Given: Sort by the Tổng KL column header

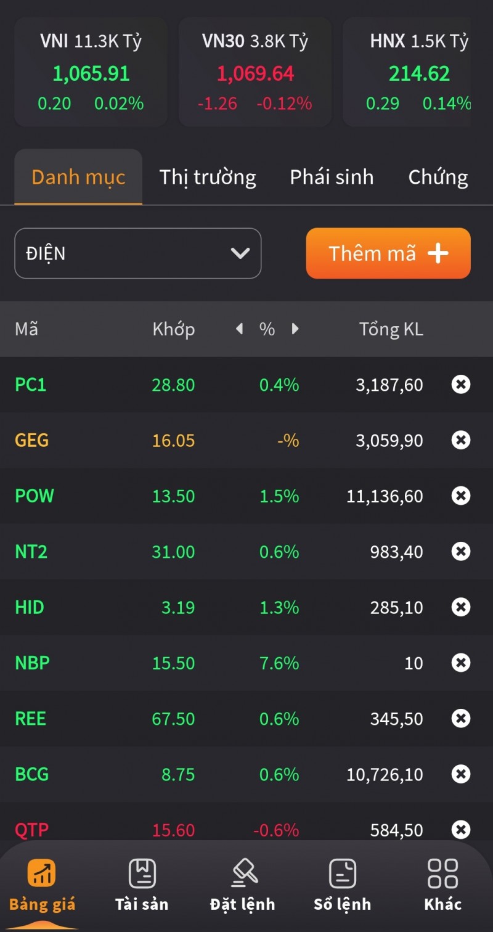Looking at the screenshot, I should (391, 329).
